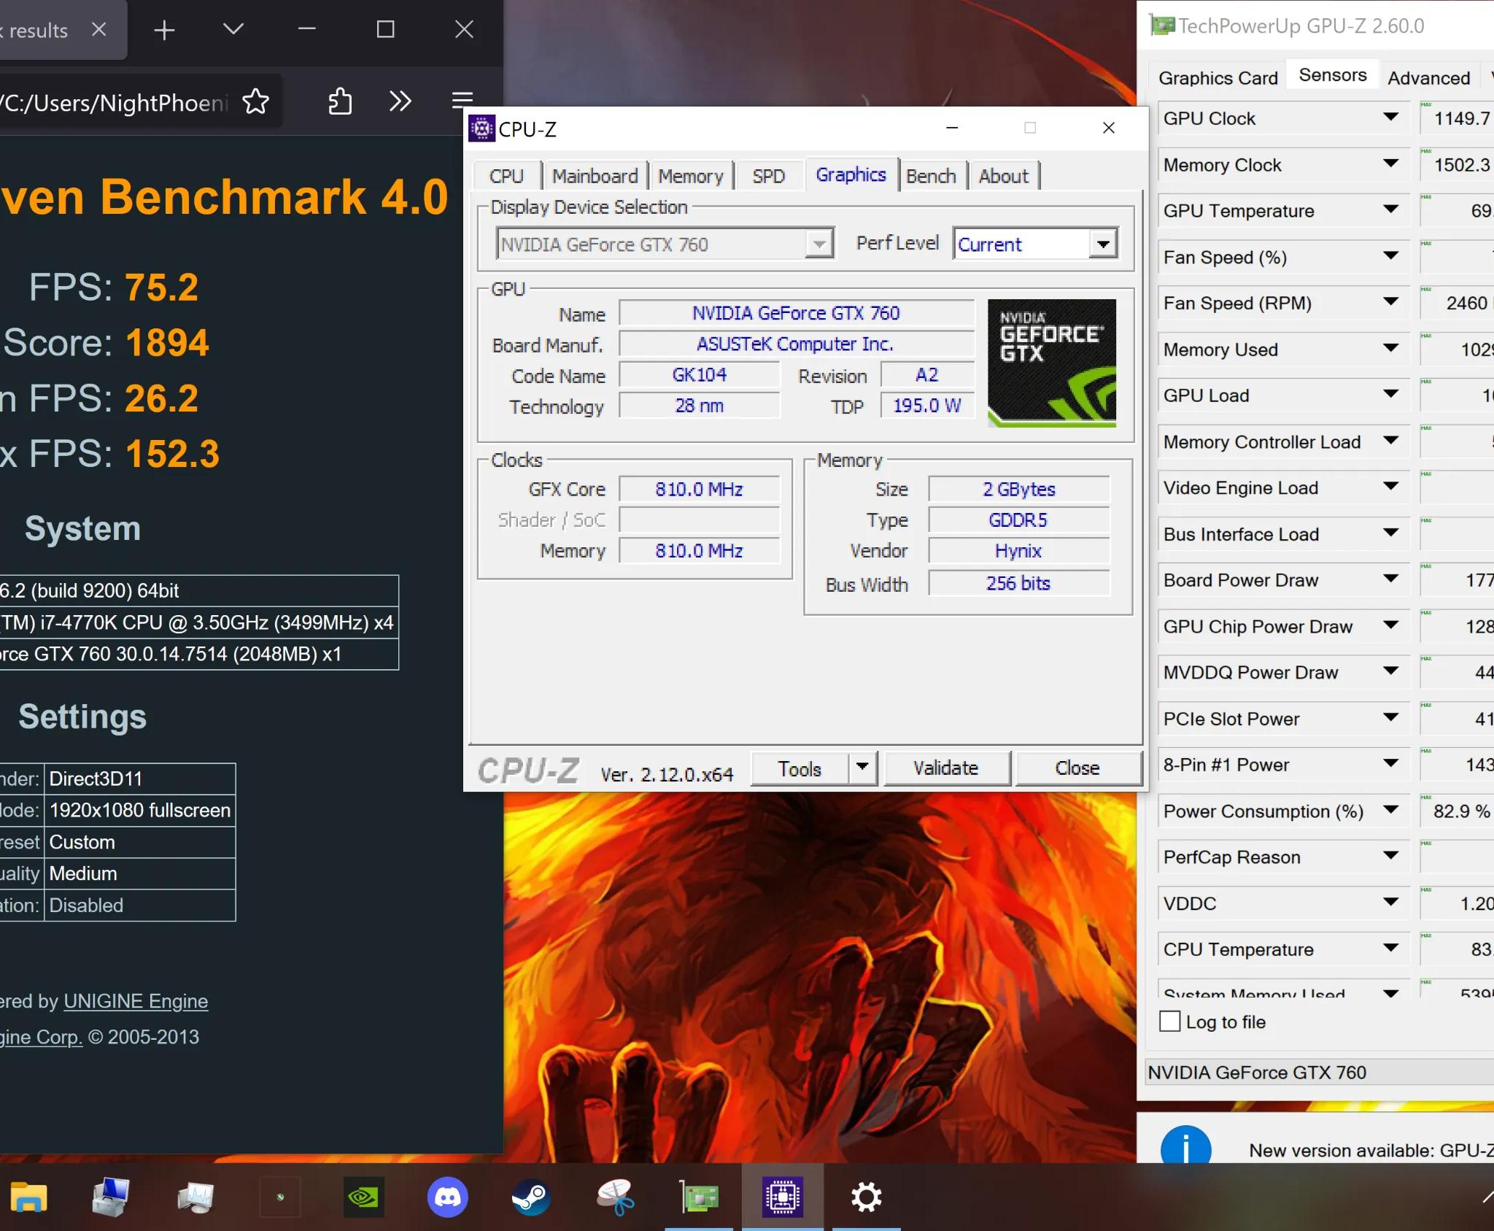This screenshot has height=1231, width=1494.
Task: Open a new browser tab
Action: coord(164,30)
